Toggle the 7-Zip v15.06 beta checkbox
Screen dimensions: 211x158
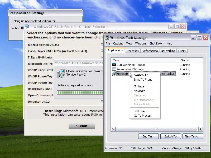102,57
